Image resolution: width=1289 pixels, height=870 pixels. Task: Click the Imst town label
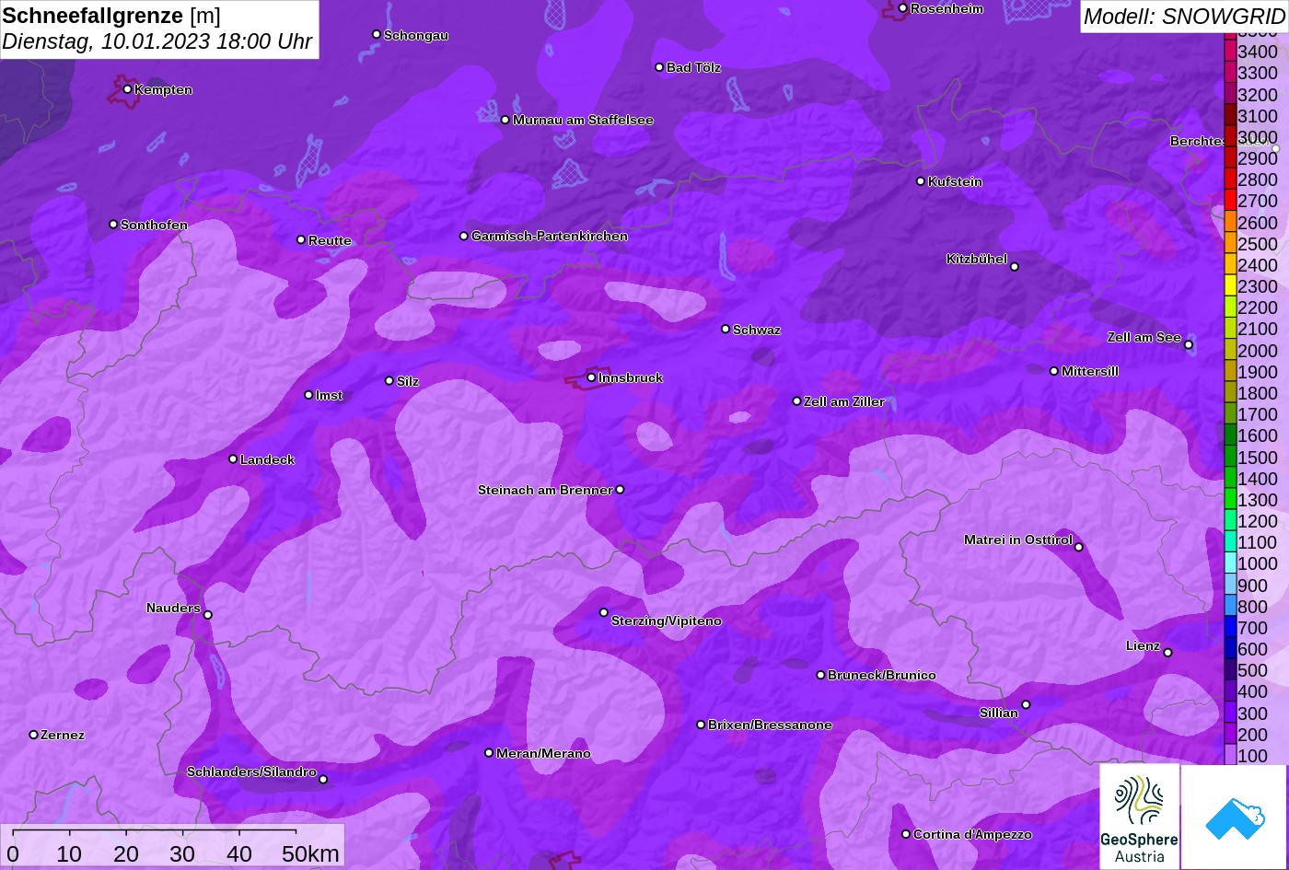(x=329, y=395)
